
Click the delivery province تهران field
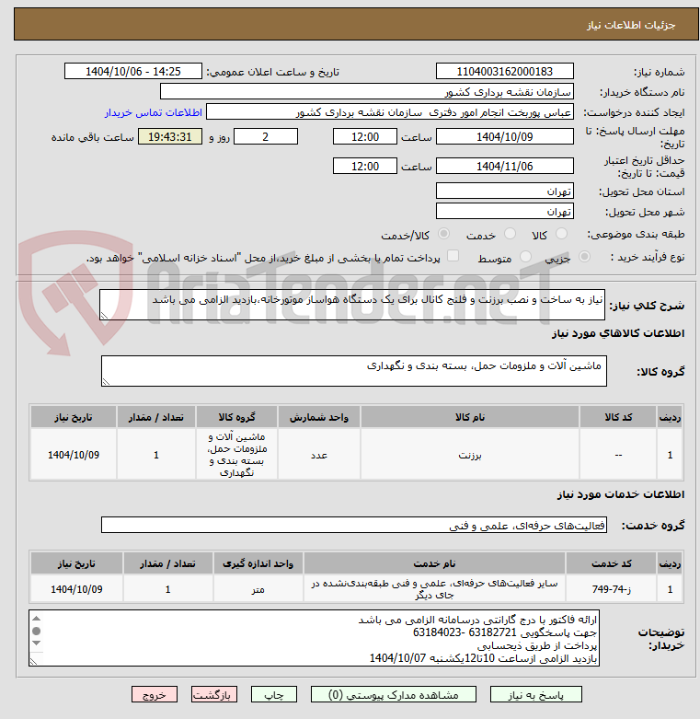click(504, 191)
